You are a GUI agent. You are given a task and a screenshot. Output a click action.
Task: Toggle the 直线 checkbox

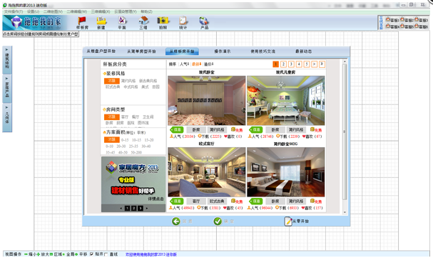(x=106, y=254)
